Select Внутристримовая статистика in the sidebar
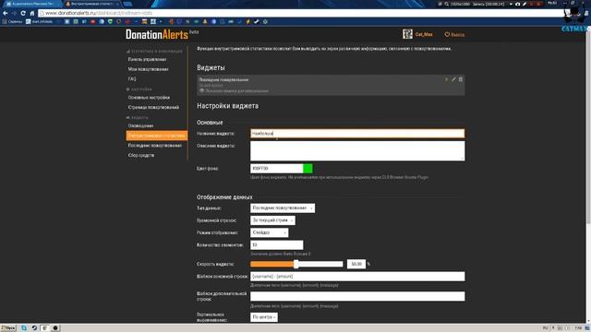This screenshot has width=591, height=332. (x=156, y=136)
